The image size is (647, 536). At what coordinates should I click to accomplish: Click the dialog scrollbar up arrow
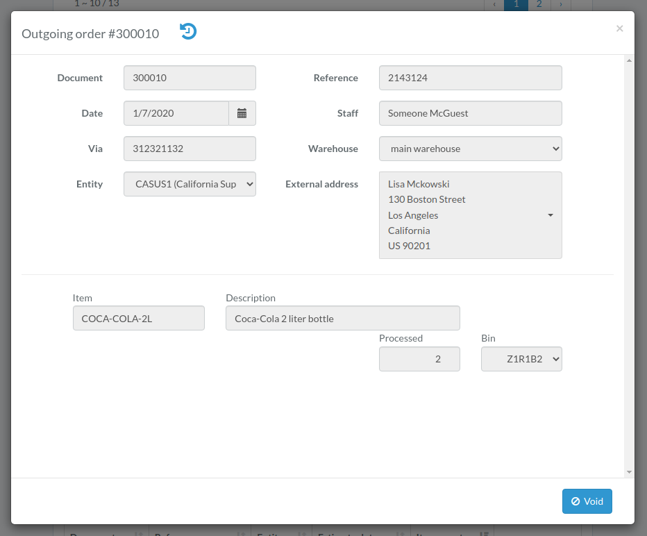(629, 60)
